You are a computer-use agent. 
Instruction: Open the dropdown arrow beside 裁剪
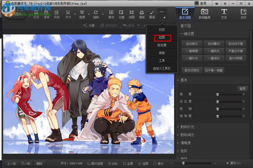pyautogui.click(x=89, y=14)
